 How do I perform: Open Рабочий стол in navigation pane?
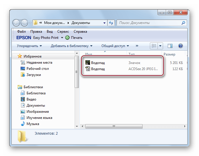tap(38, 69)
